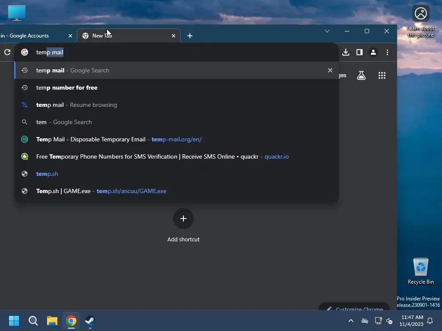Open Steam from the taskbar
The image size is (442, 331).
coord(90,321)
